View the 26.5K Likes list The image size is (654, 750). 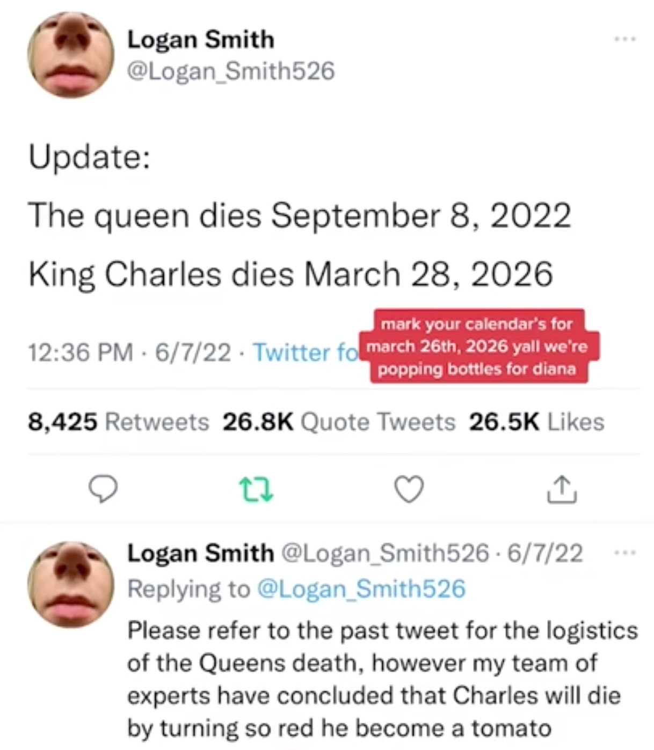pyautogui.click(x=536, y=422)
